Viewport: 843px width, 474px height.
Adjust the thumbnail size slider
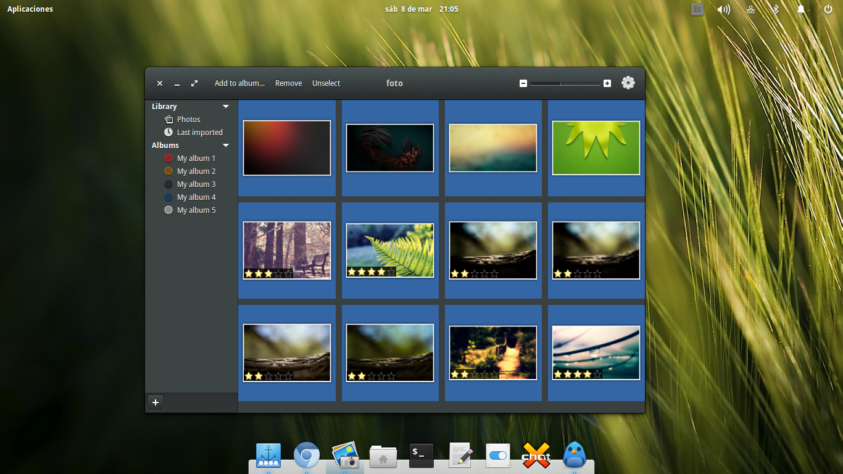click(565, 83)
